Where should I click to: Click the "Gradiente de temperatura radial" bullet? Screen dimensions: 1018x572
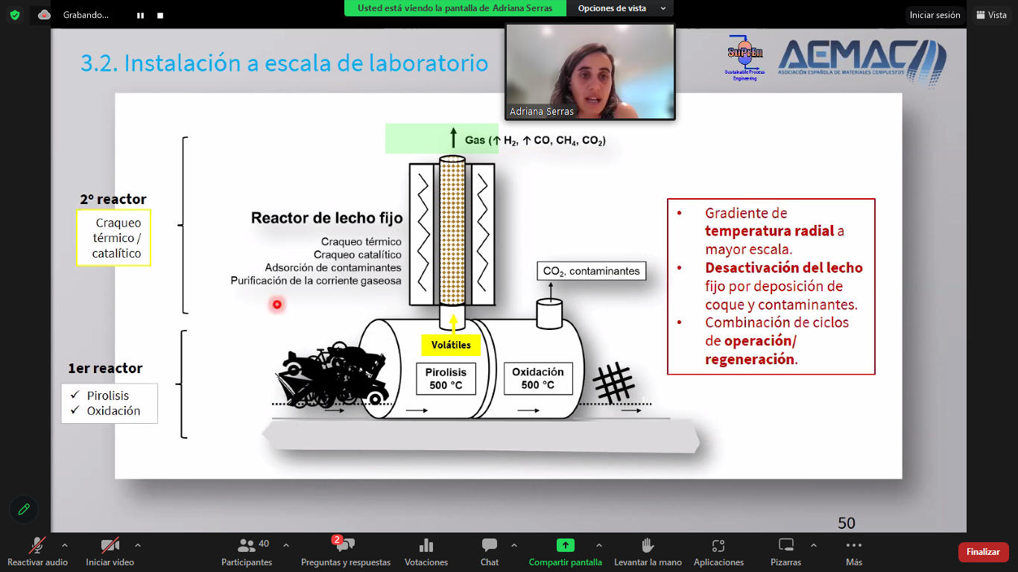pos(775,231)
